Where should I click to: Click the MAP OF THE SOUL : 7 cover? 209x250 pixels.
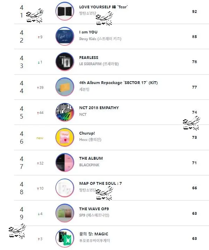point(65,188)
